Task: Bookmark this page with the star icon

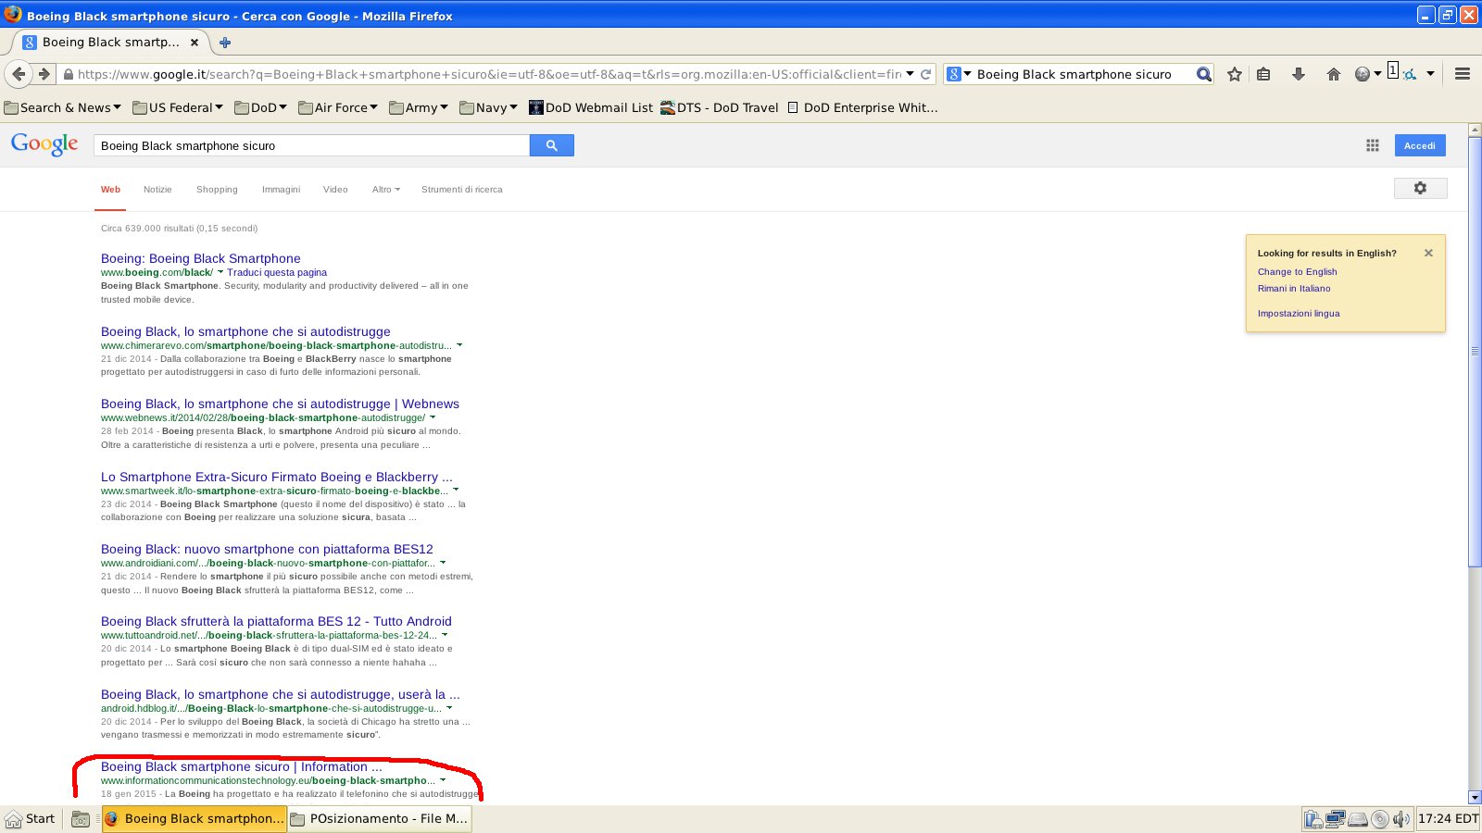Action: click(1234, 74)
